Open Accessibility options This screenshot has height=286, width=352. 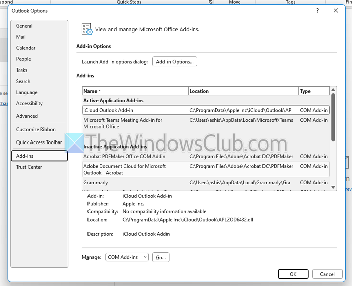pos(29,103)
